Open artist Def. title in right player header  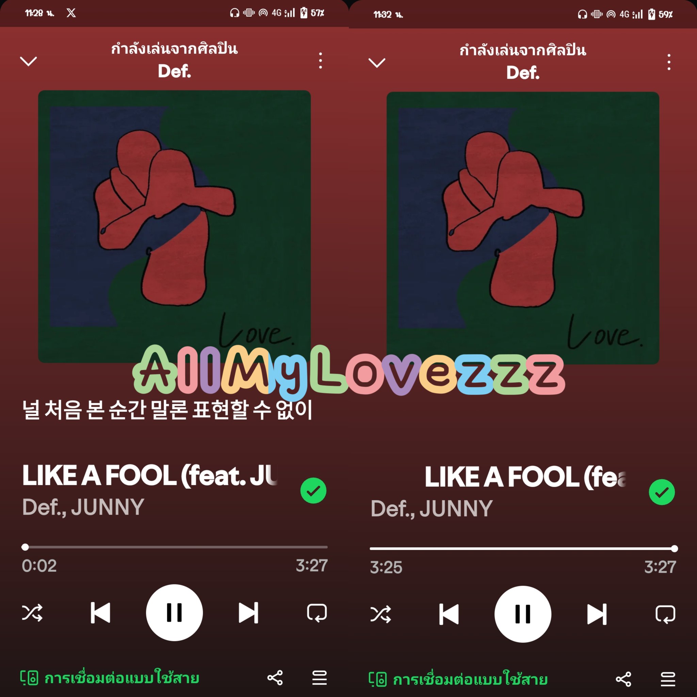coord(523,73)
